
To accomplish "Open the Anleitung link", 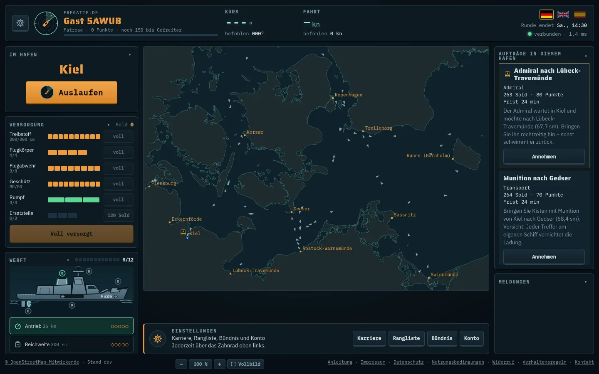I will [x=340, y=362].
